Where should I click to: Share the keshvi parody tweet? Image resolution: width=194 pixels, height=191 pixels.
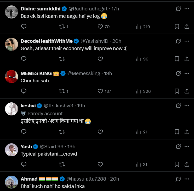(187, 132)
